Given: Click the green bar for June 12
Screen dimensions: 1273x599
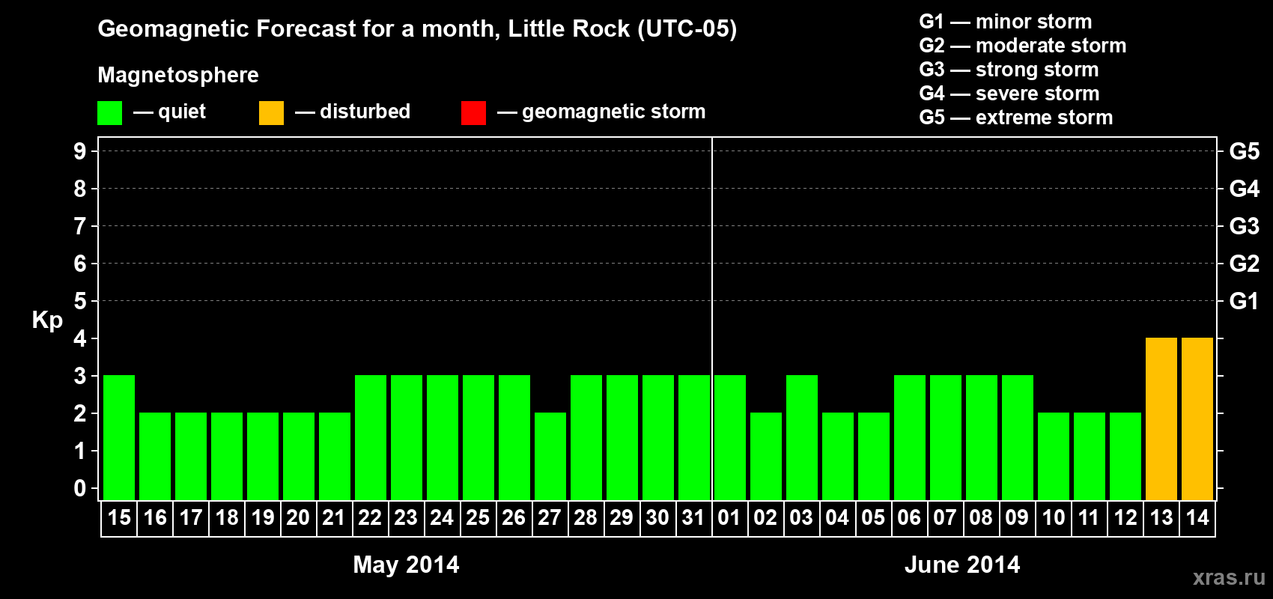Looking at the screenshot, I should 1125,456.
